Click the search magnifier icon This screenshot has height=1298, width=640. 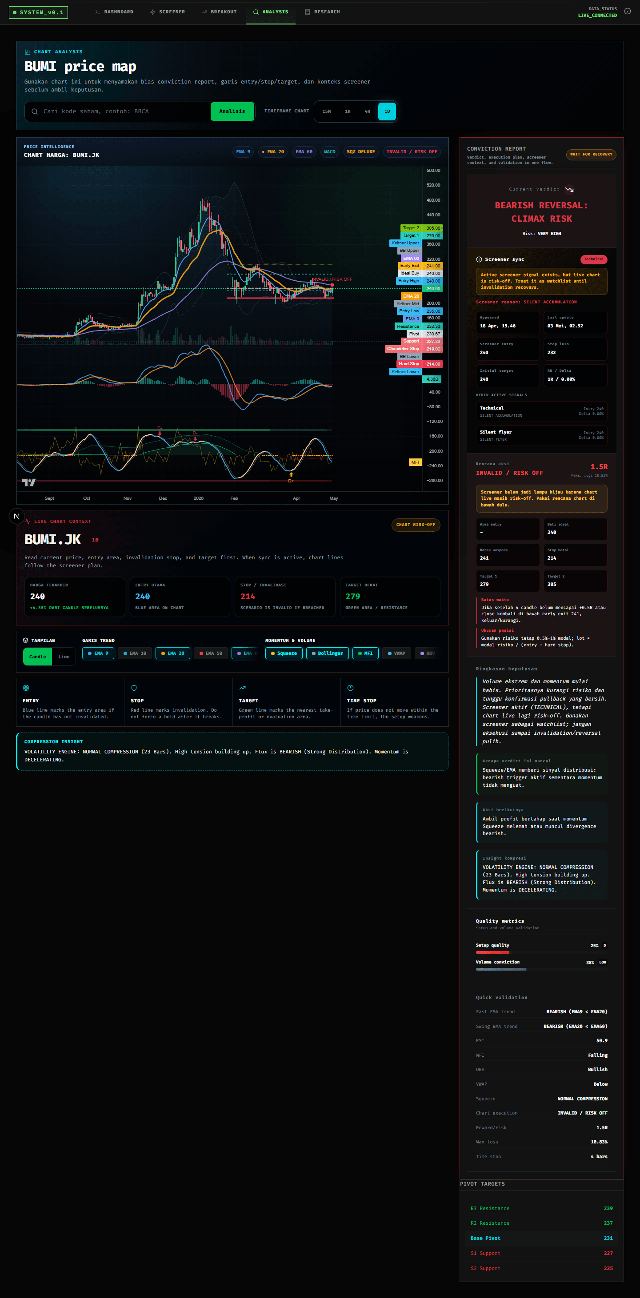35,111
